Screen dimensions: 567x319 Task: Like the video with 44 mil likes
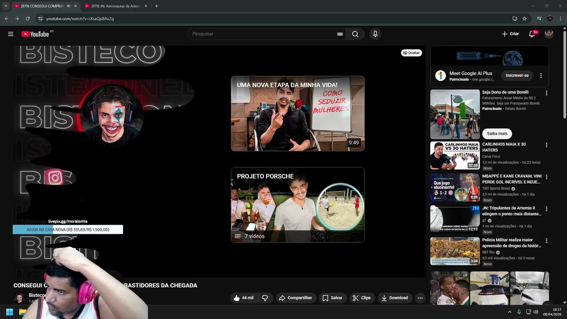coord(244,298)
